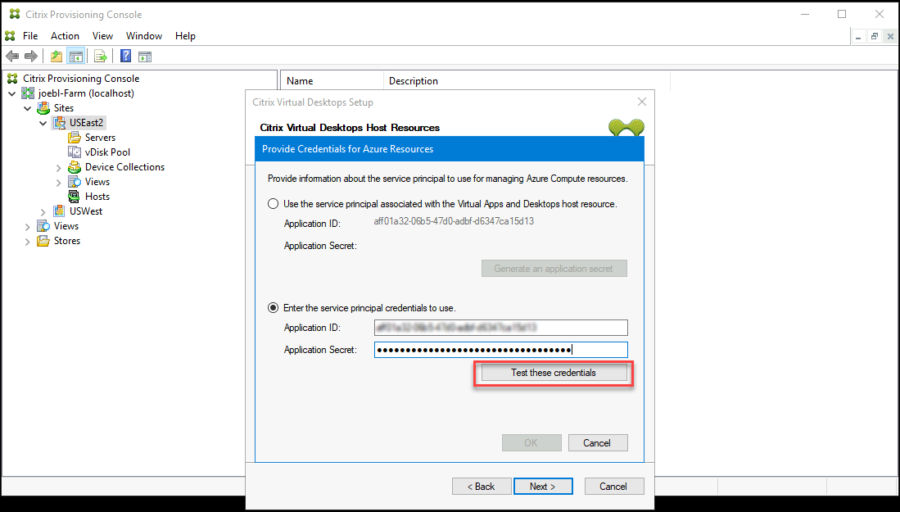This screenshot has width=900, height=512.
Task: Click the Next button in the wizard
Action: click(x=543, y=486)
